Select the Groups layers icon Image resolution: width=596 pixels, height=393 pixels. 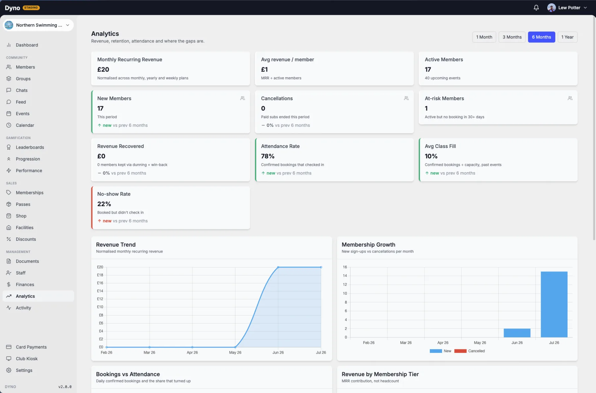pyautogui.click(x=9, y=78)
